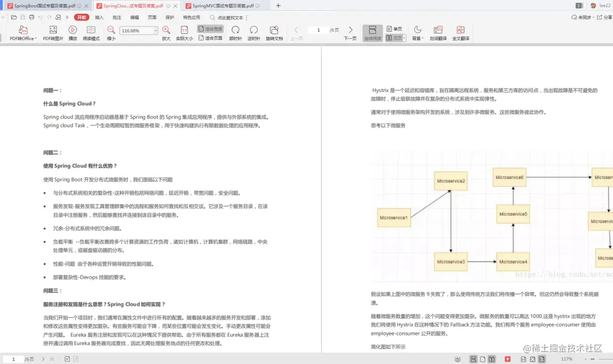Set view to 实际大小

pyautogui.click(x=184, y=33)
